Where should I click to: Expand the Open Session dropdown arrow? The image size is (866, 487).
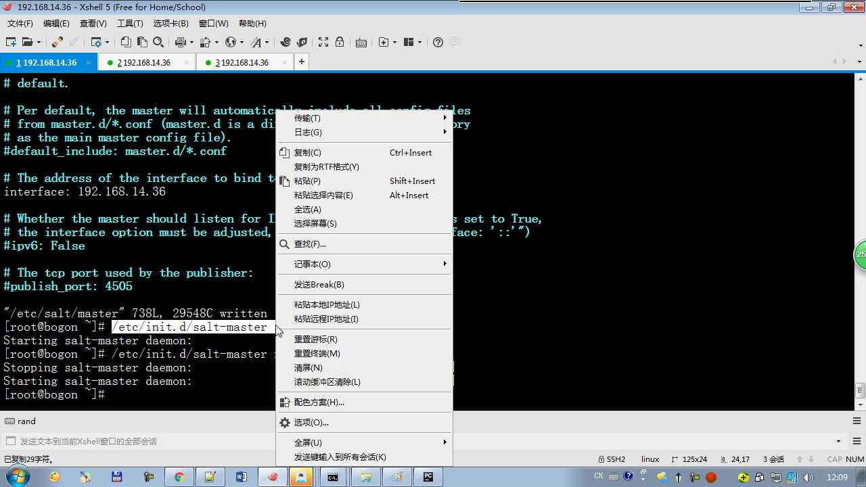click(39, 42)
